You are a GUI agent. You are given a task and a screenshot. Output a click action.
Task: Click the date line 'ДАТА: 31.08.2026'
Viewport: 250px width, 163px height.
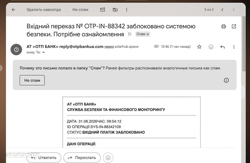point(82,121)
